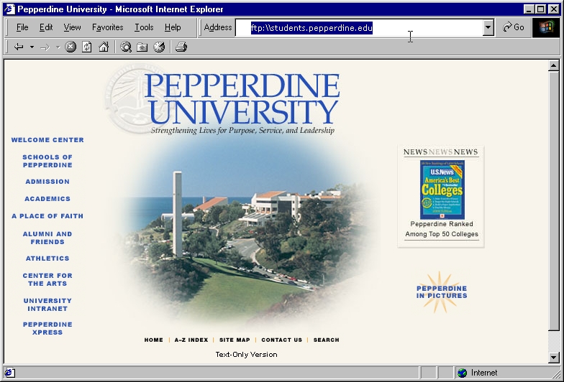Screen dimensions: 564x382
Task: Click the Search footer link
Action: [327, 340]
